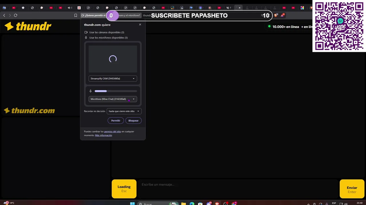Open the Brave Rewards triangle icon
The height and width of the screenshot is (205, 366).
coord(283,15)
